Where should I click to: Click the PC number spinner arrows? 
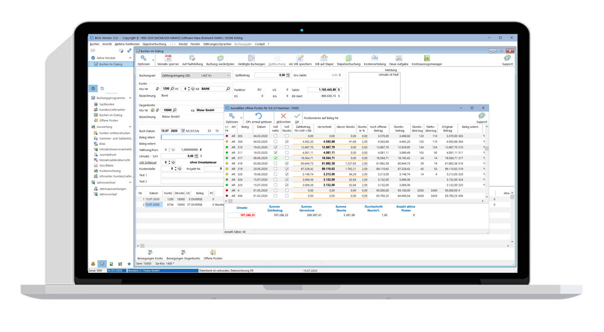[x=188, y=89]
